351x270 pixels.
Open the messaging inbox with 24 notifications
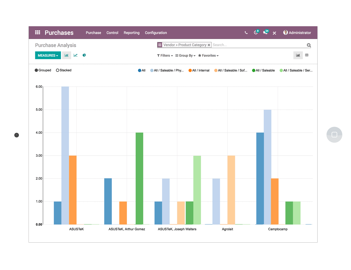265,32
